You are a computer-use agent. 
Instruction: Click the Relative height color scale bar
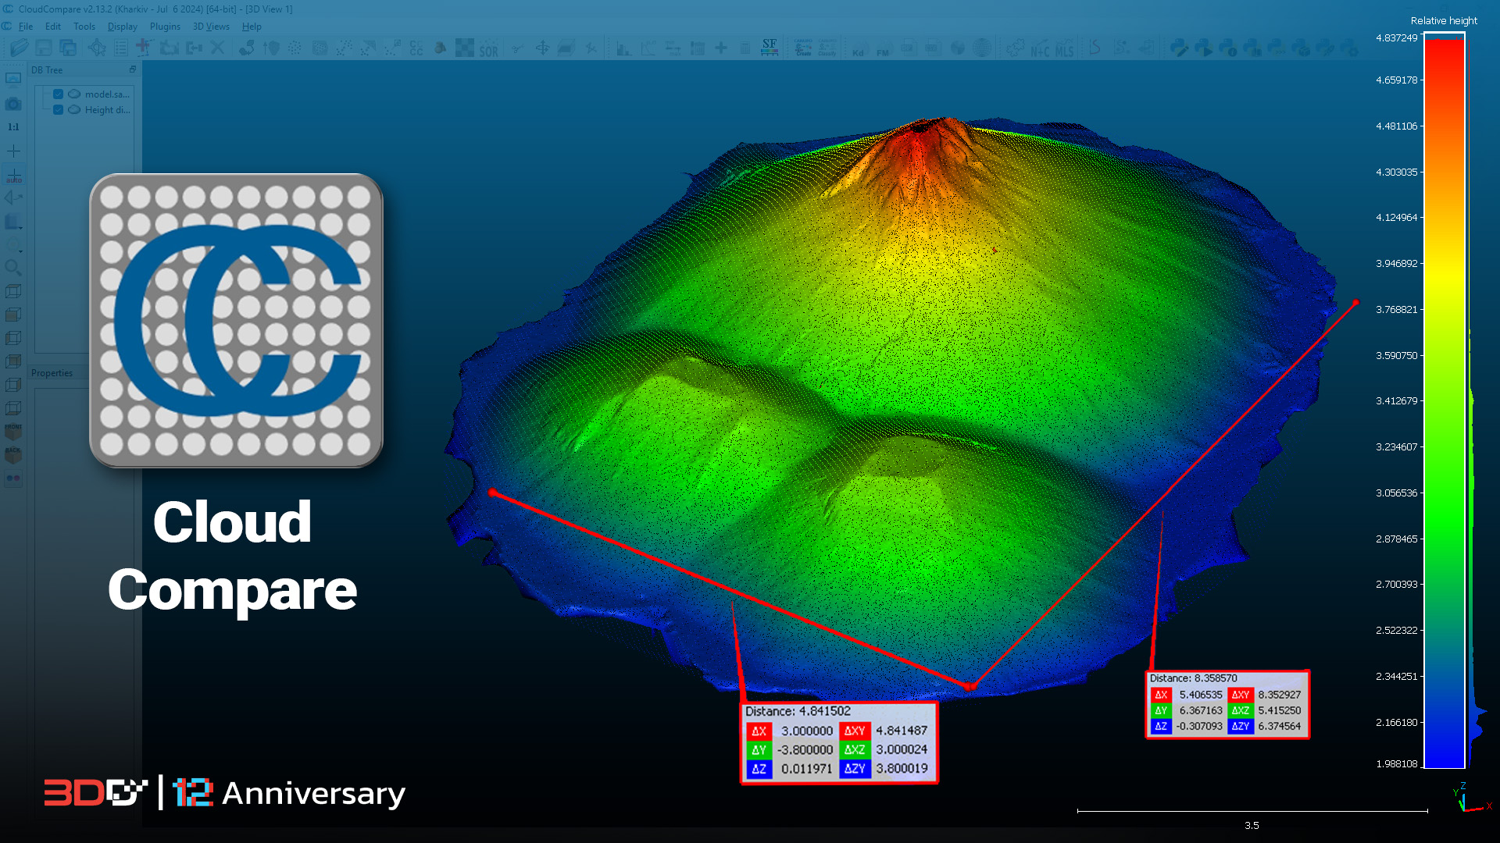click(x=1444, y=402)
